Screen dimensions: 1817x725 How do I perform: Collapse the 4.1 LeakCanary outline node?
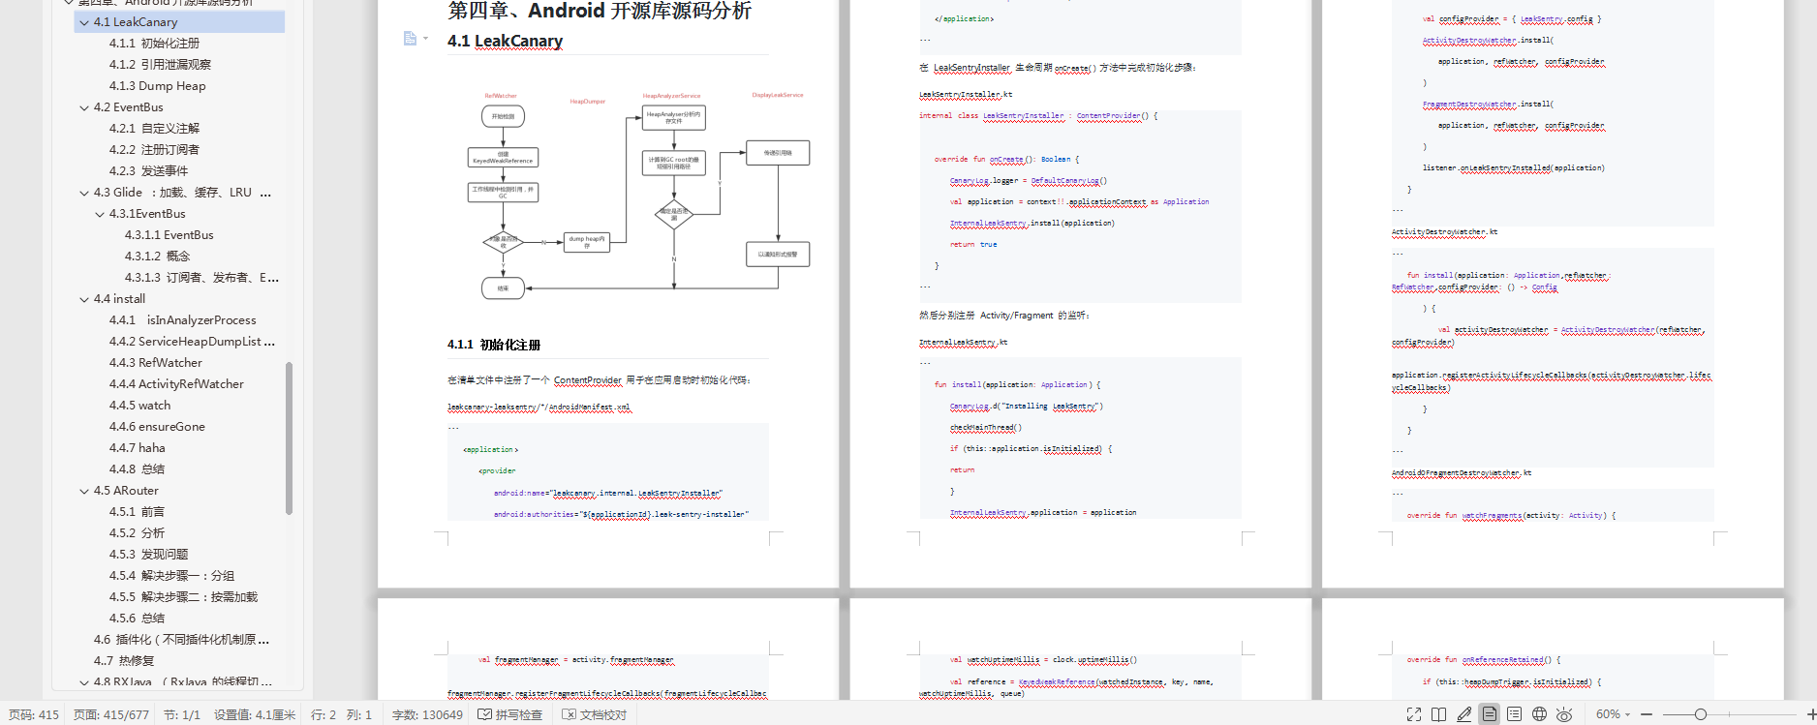[x=84, y=22]
